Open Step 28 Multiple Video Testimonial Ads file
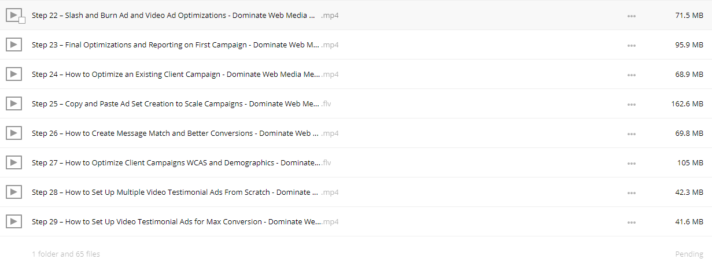Screen dimensions: 712x274 click(185, 192)
